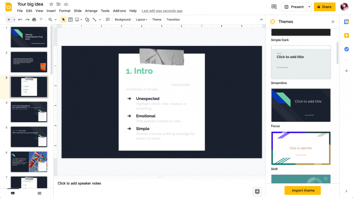Click the add comment toolbar icon
The height and width of the screenshot is (198, 353).
pyautogui.click(x=108, y=20)
